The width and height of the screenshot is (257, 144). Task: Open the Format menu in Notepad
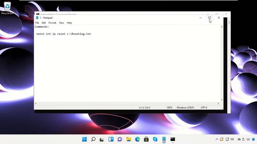(52, 23)
